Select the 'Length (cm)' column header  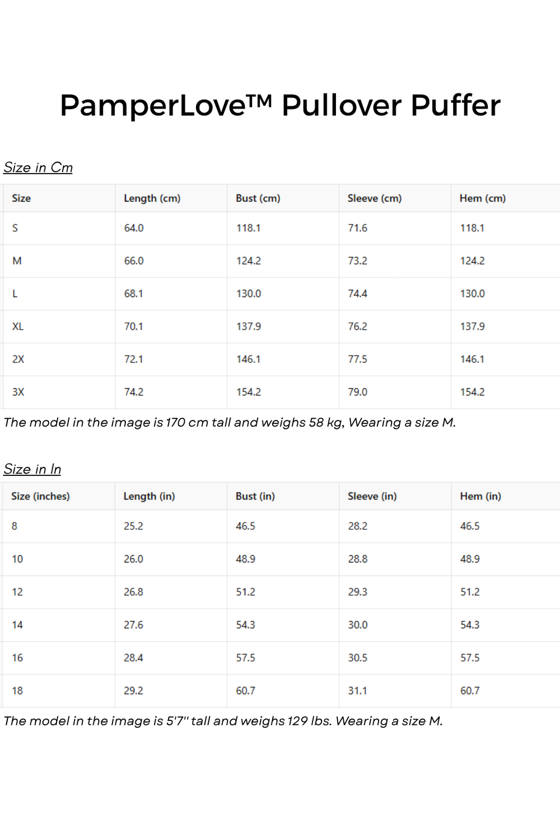pyautogui.click(x=152, y=198)
